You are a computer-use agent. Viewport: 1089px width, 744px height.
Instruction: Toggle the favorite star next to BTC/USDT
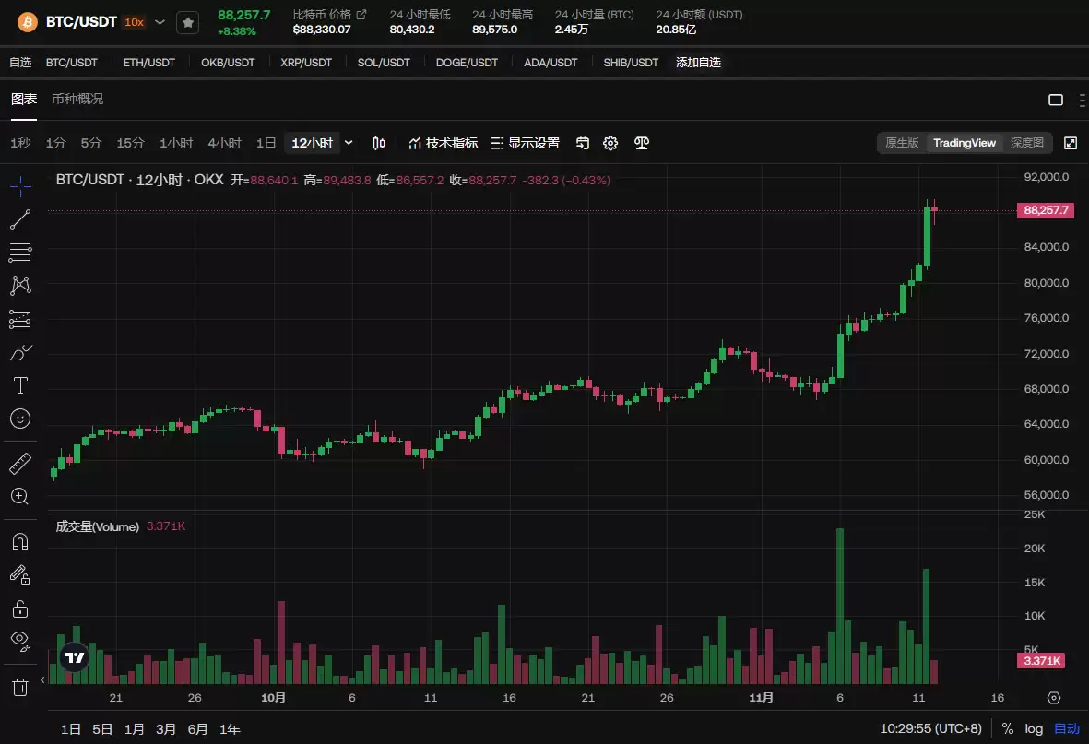click(187, 21)
